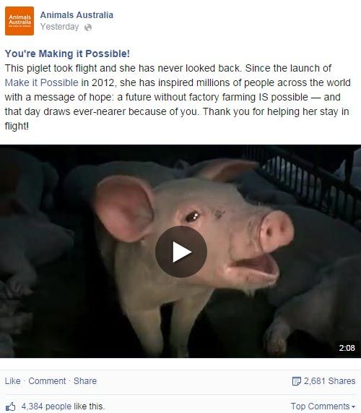The height and width of the screenshot is (413, 361).
Task: View the 2,681 Shares list
Action: [x=329, y=381]
